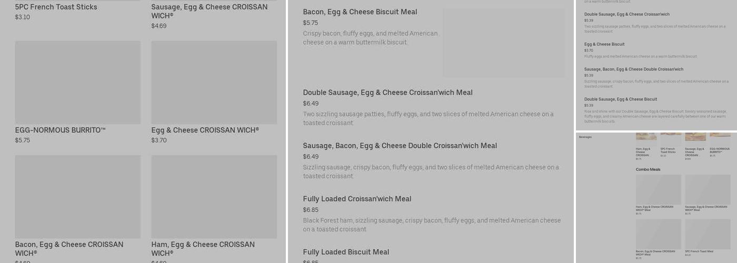Image resolution: width=737 pixels, height=263 pixels.
Task: Select the Bacon, Egg & Cheese CROISSAN WICH Meal thumbnail
Action: coord(658,234)
